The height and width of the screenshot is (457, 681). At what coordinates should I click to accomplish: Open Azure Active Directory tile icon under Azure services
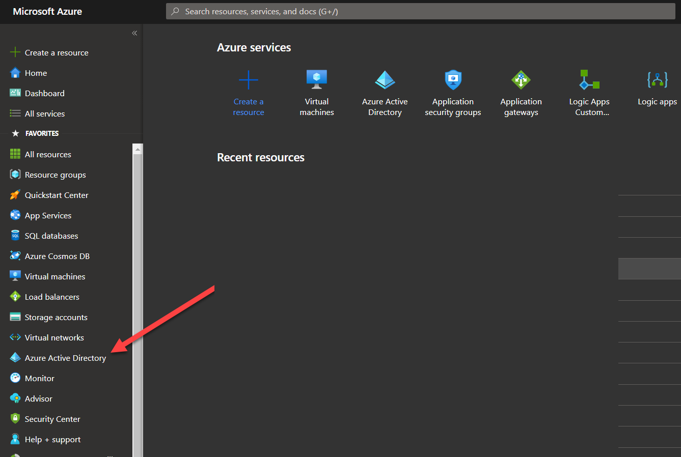[x=385, y=80]
